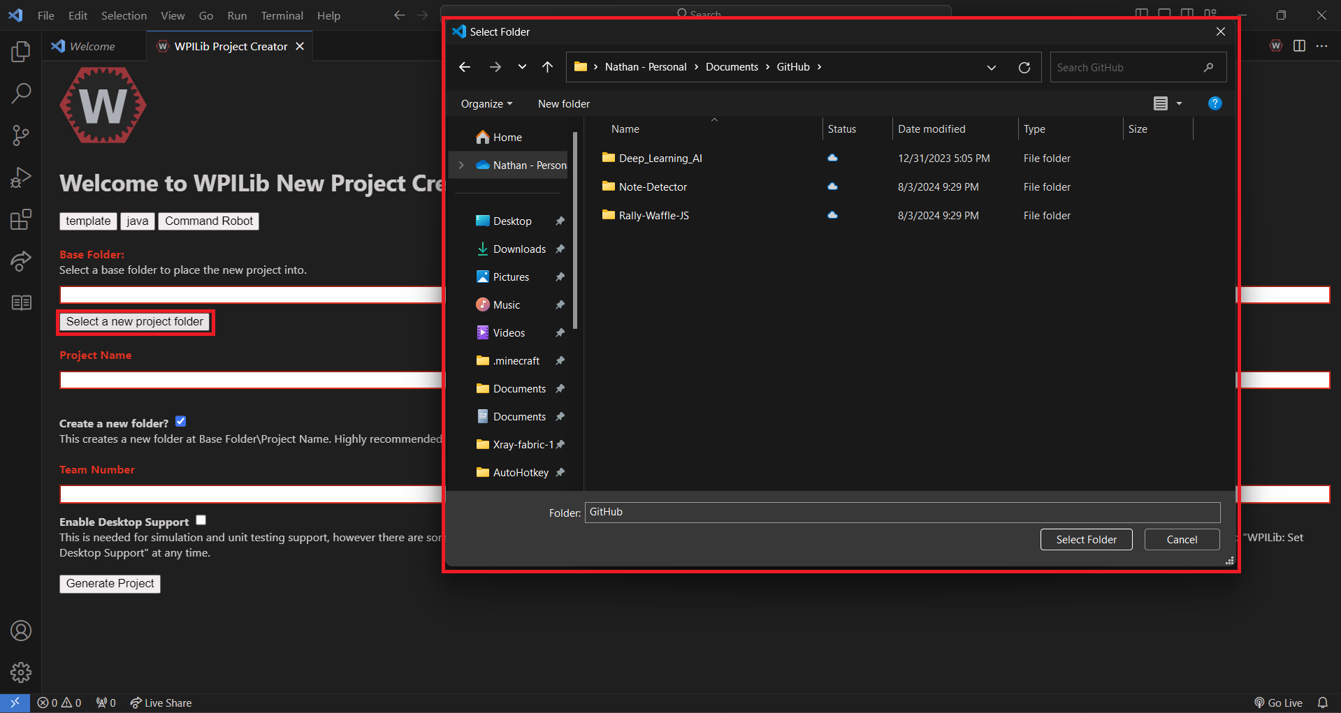Screen dimensions: 1341x713
Task: Enable the Desktop Support checkbox
Action: pos(201,520)
